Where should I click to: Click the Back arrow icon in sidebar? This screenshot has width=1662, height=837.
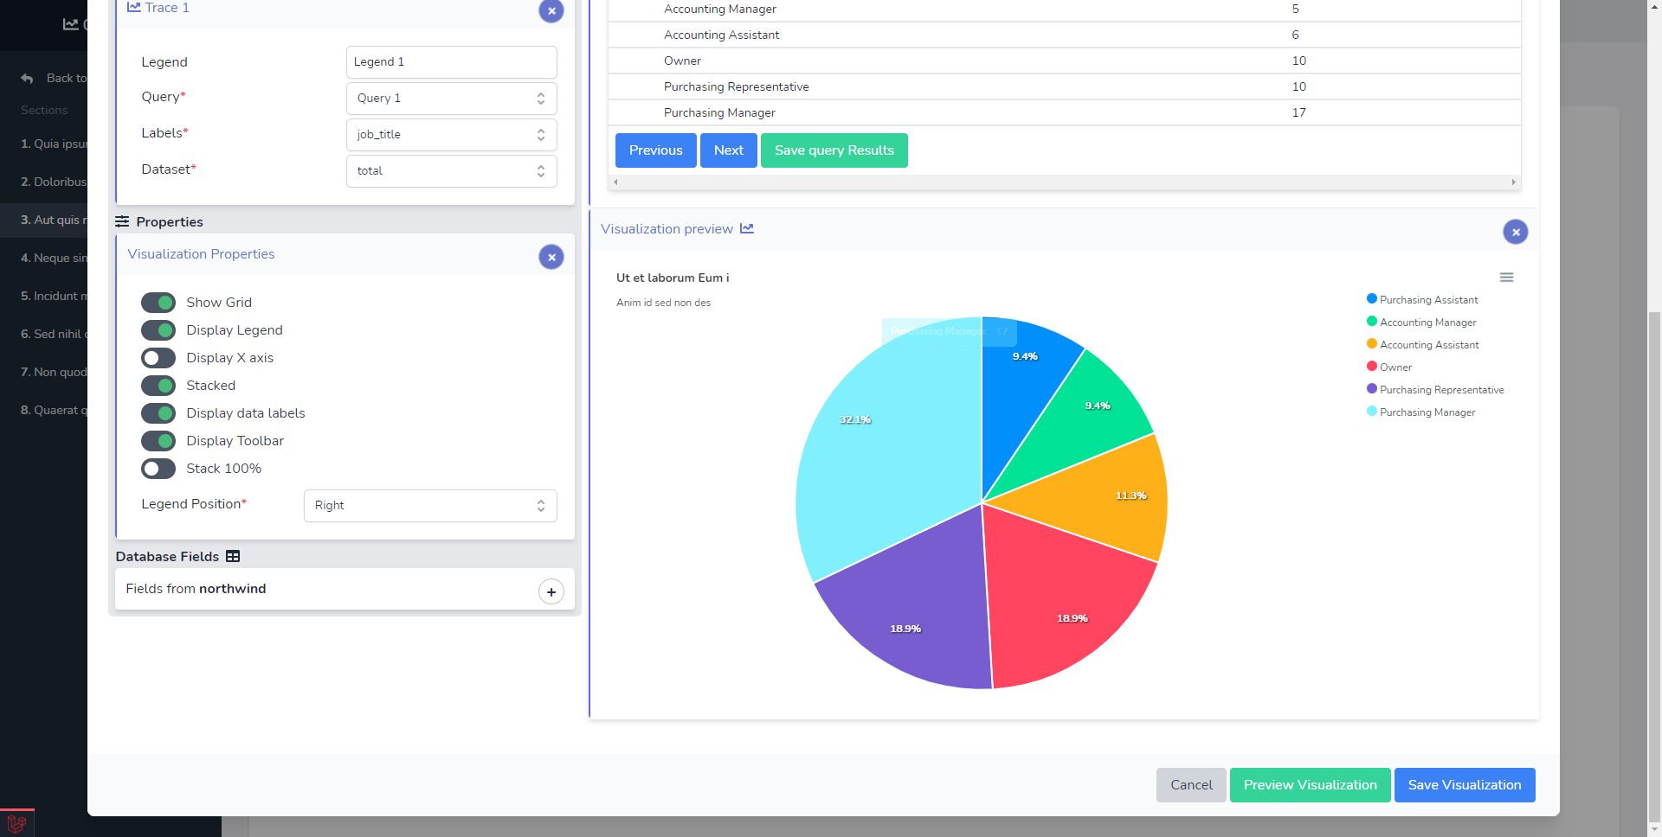(28, 79)
